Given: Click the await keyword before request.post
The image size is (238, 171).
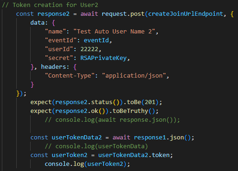Looking at the screenshot, I should coord(89,14).
